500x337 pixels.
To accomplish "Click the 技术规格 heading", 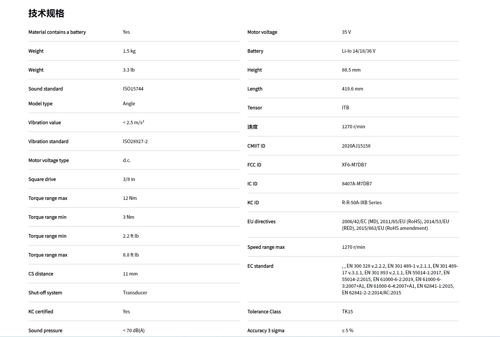I will [46, 13].
